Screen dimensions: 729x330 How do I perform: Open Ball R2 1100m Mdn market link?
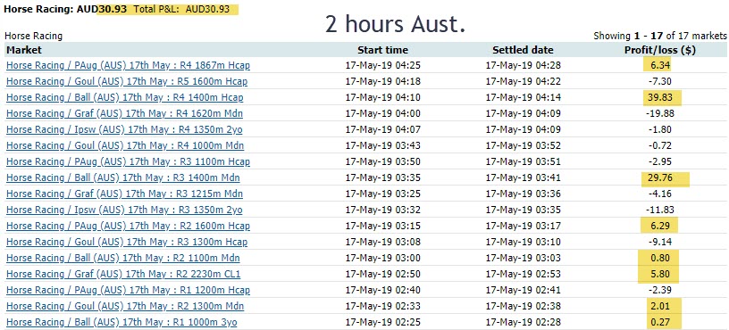click(x=123, y=258)
